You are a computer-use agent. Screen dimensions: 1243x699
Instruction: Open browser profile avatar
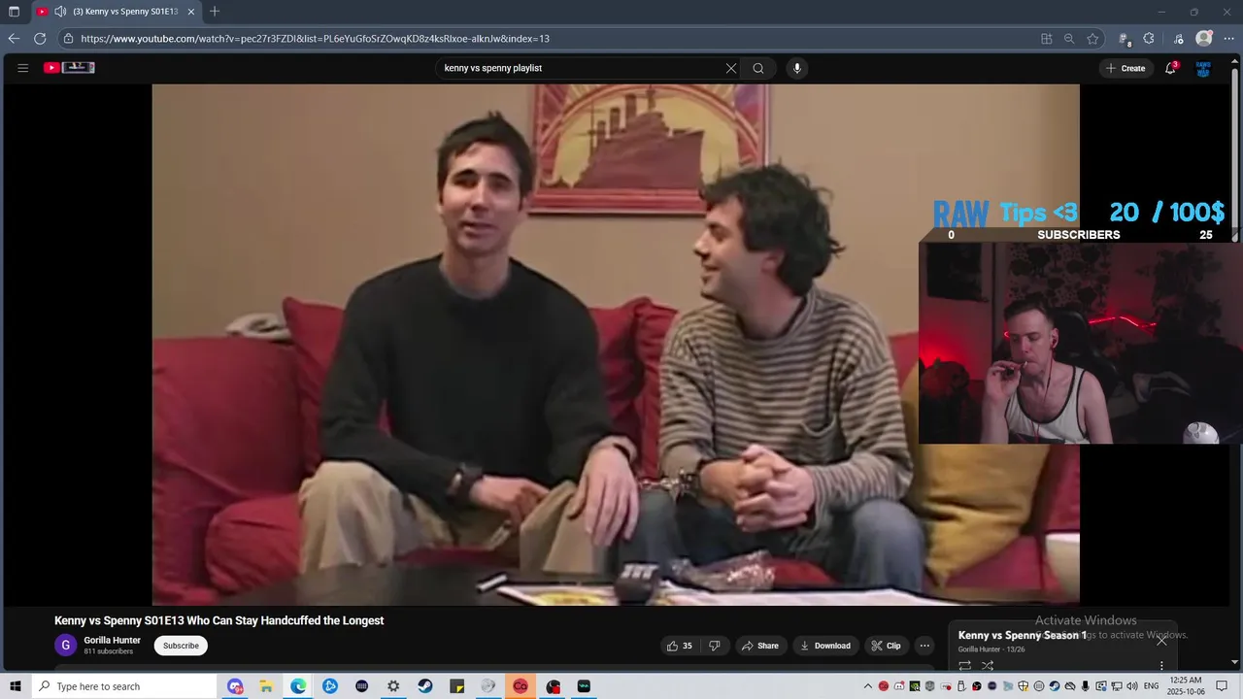pos(1204,39)
